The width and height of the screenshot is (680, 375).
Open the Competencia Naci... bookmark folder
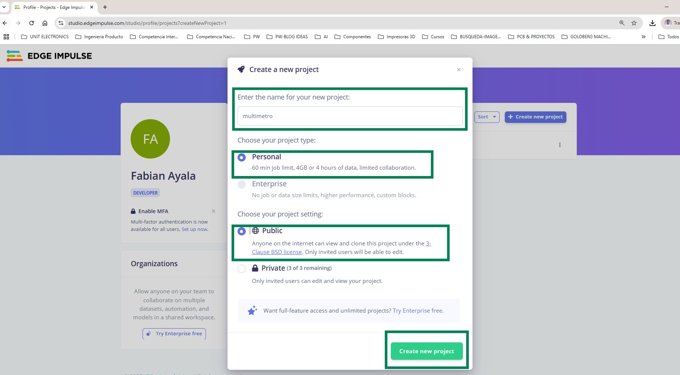tap(211, 37)
